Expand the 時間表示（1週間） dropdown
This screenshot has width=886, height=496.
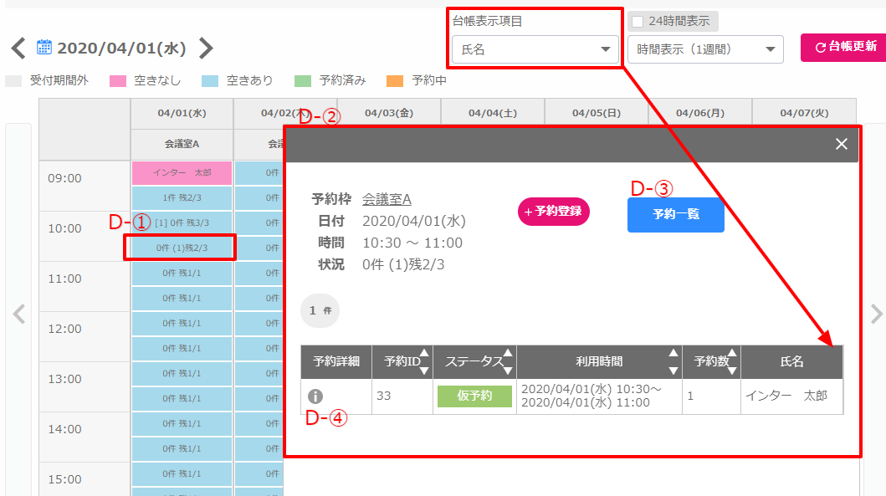tap(705, 49)
